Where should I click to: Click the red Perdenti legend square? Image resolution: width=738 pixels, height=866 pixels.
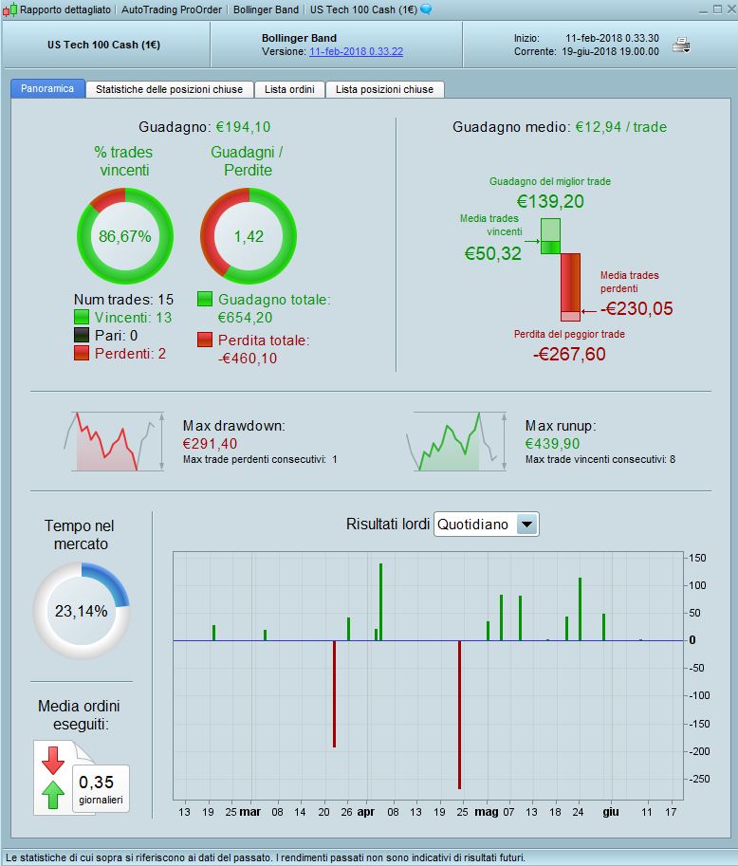[x=82, y=353]
